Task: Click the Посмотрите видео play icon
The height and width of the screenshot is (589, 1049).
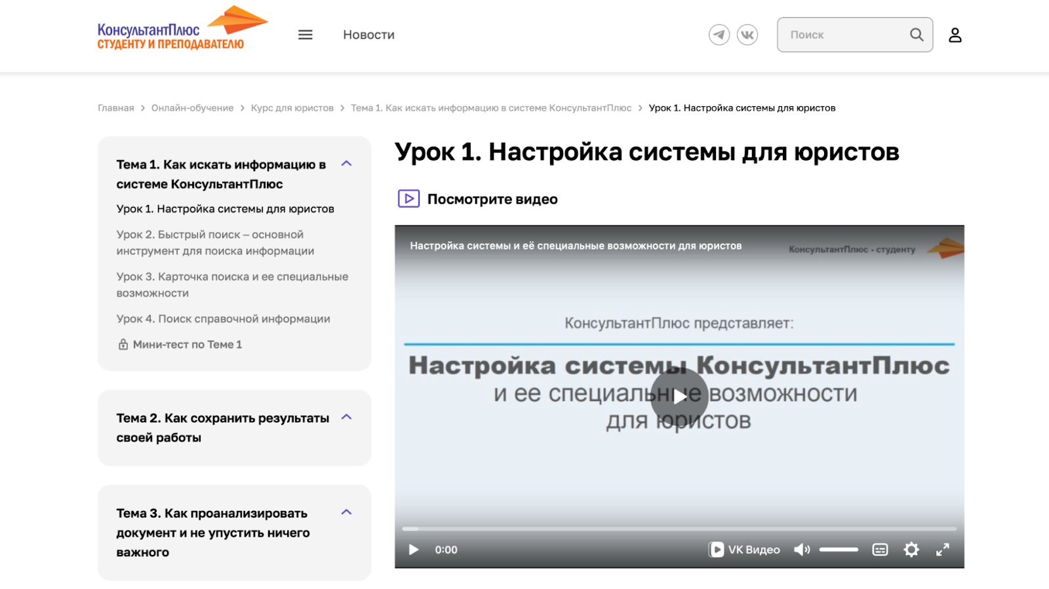Action: pos(408,199)
